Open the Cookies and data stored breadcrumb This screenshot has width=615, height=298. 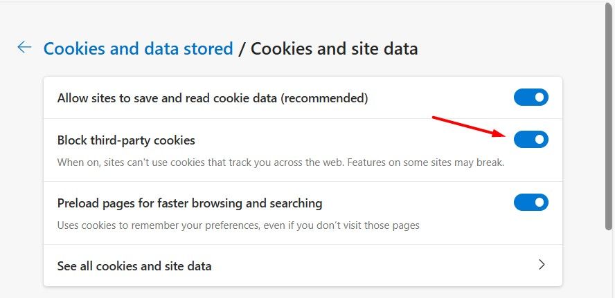point(138,48)
